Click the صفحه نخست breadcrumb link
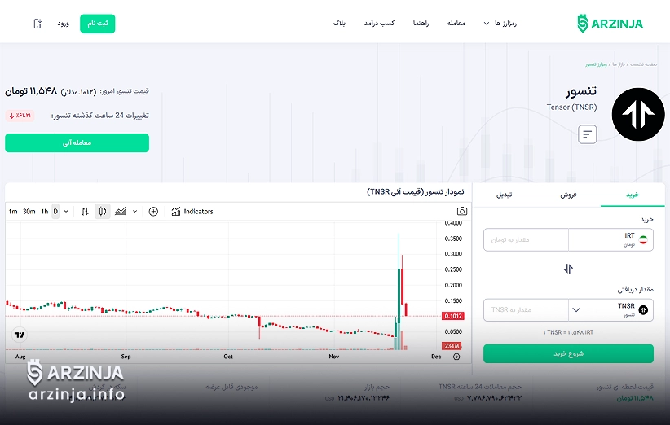 [x=643, y=64]
